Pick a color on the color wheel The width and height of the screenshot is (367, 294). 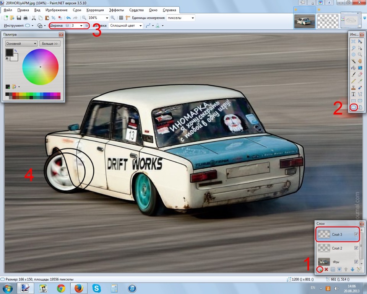(40, 67)
